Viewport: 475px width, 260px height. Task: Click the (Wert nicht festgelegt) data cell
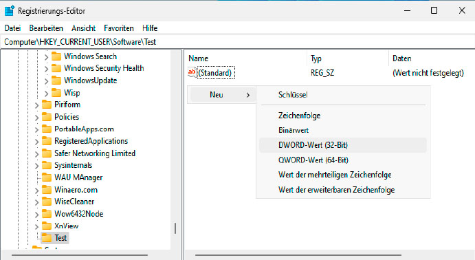[428, 73]
